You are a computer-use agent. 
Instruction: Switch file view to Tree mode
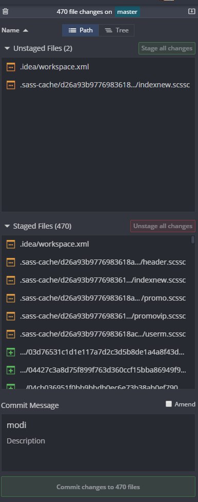tap(116, 30)
